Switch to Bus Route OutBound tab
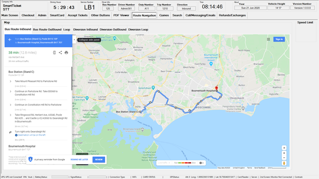 tap(47, 29)
